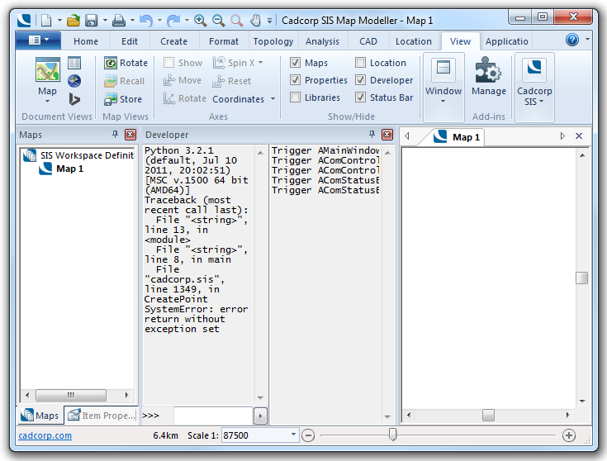607x461 pixels.
Task: Click the Scale value field 87500
Action: click(x=255, y=435)
